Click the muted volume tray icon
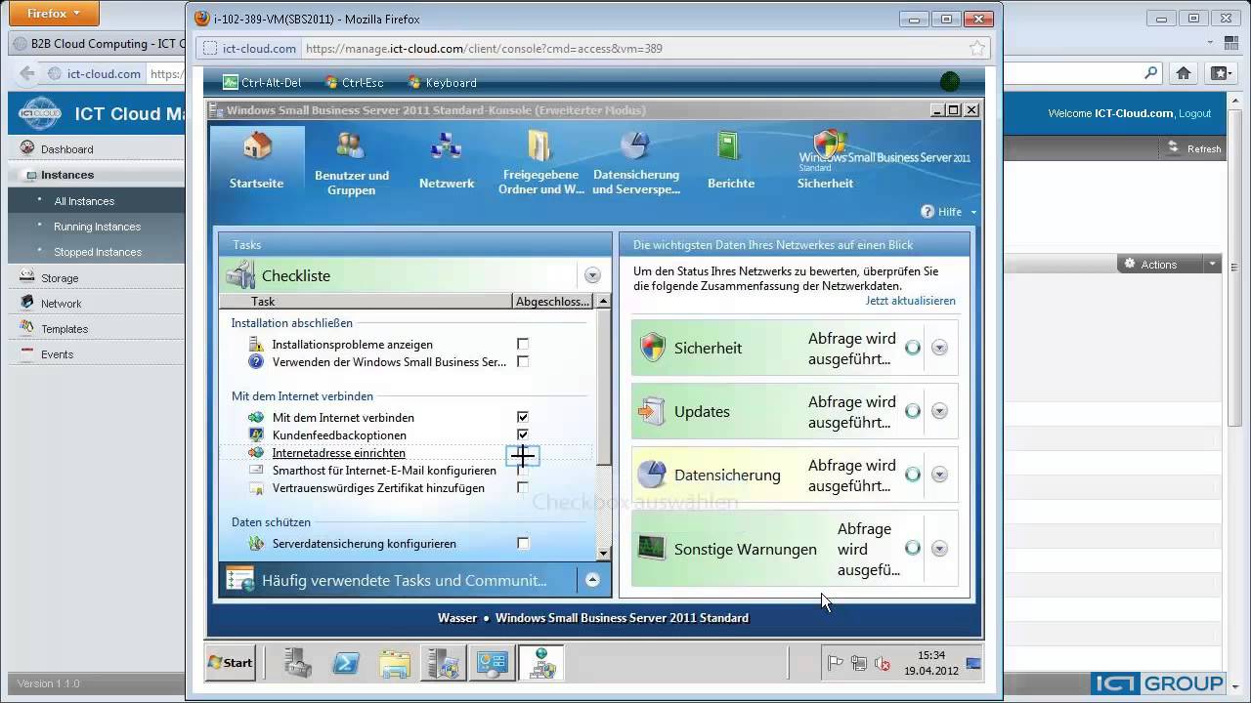The width and height of the screenshot is (1251, 703). (x=883, y=664)
